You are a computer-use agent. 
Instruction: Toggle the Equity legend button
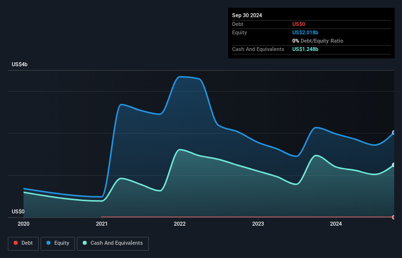coord(58,243)
